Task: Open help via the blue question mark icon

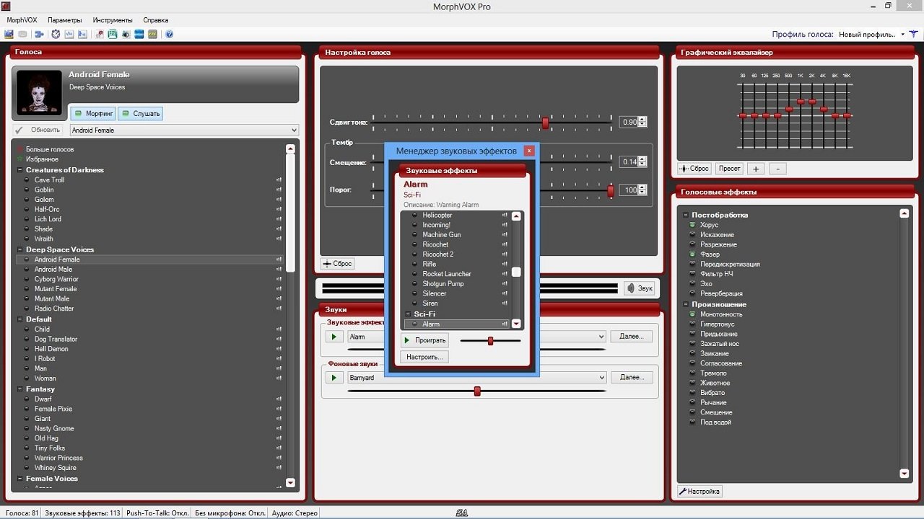Action: [169, 34]
